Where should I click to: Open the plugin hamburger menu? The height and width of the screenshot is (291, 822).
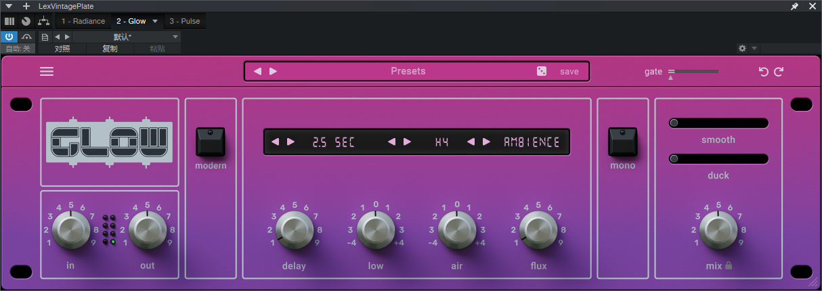tap(47, 72)
